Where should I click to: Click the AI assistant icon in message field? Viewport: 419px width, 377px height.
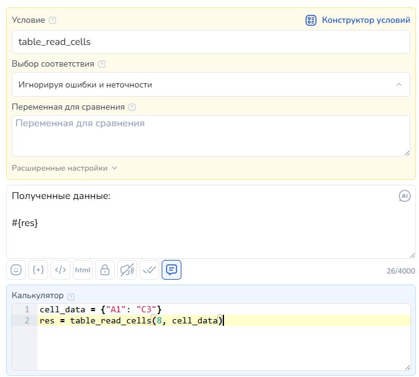[404, 197]
